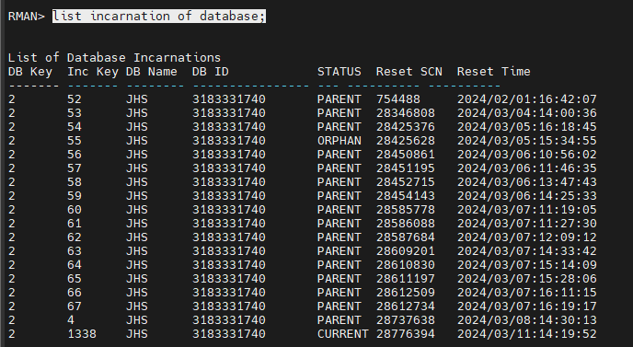Click Reset SCN value 28587684
Screen dimensions: 633x347
tap(406, 237)
